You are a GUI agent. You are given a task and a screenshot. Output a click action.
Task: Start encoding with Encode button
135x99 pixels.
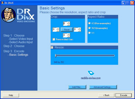(124, 95)
